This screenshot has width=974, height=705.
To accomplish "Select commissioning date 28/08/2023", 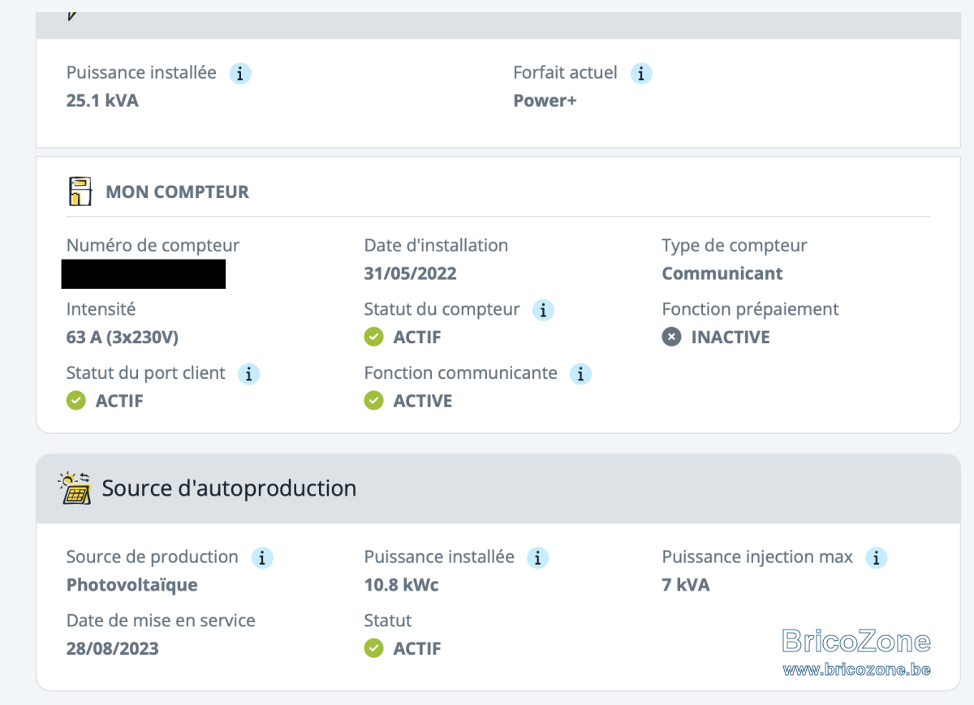I will 112,649.
